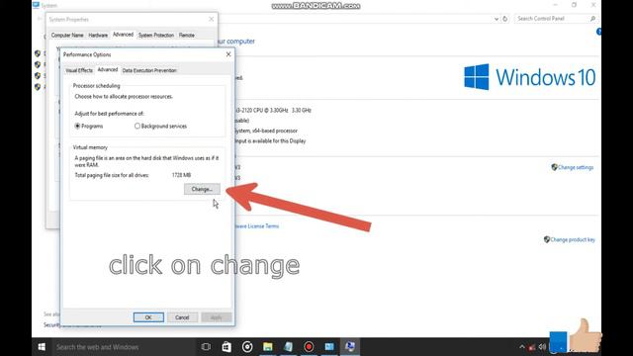Click the Apply button in Performance Options
This screenshot has height=356, width=633.
click(x=216, y=317)
